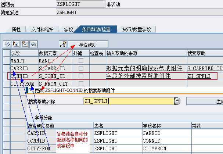The width and height of the screenshot is (223, 154).
Task: Click the S_CARRIER_ID search help cell
Action: 204,68
